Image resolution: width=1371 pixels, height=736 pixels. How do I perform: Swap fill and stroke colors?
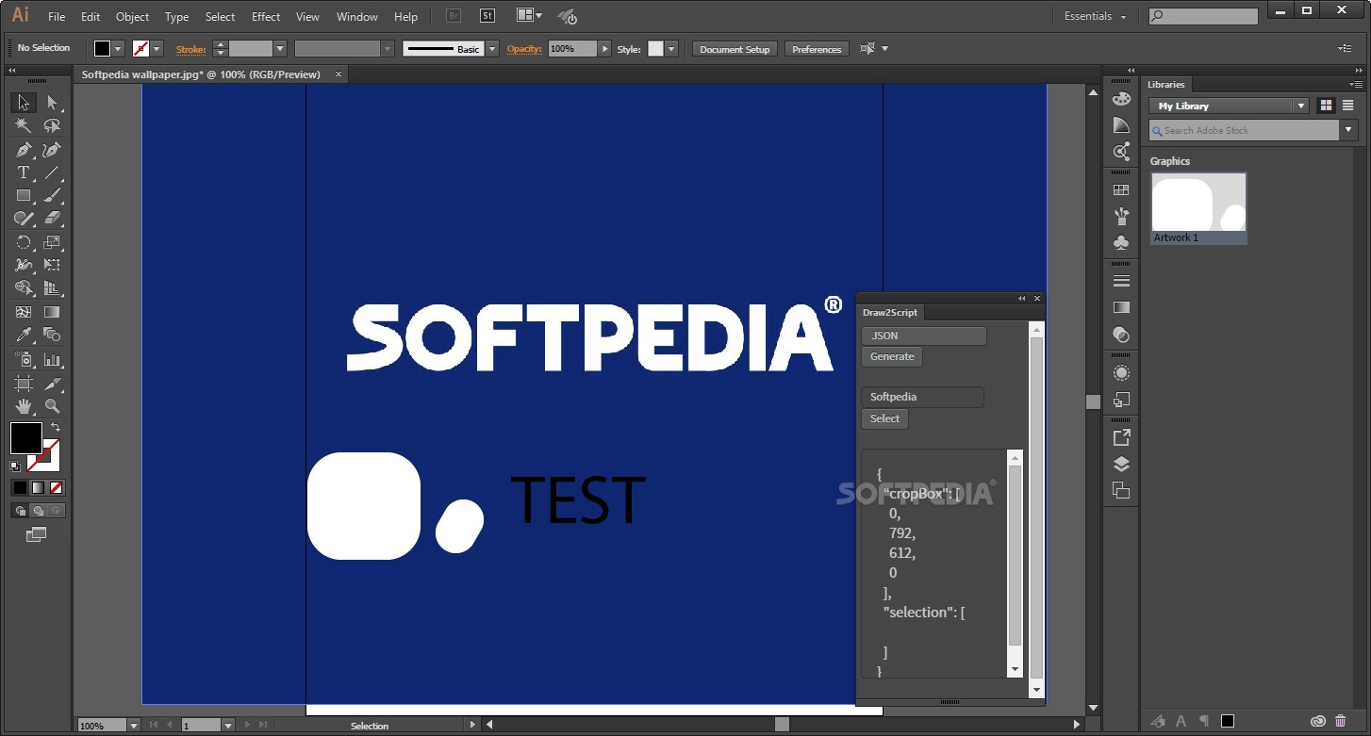(x=55, y=428)
